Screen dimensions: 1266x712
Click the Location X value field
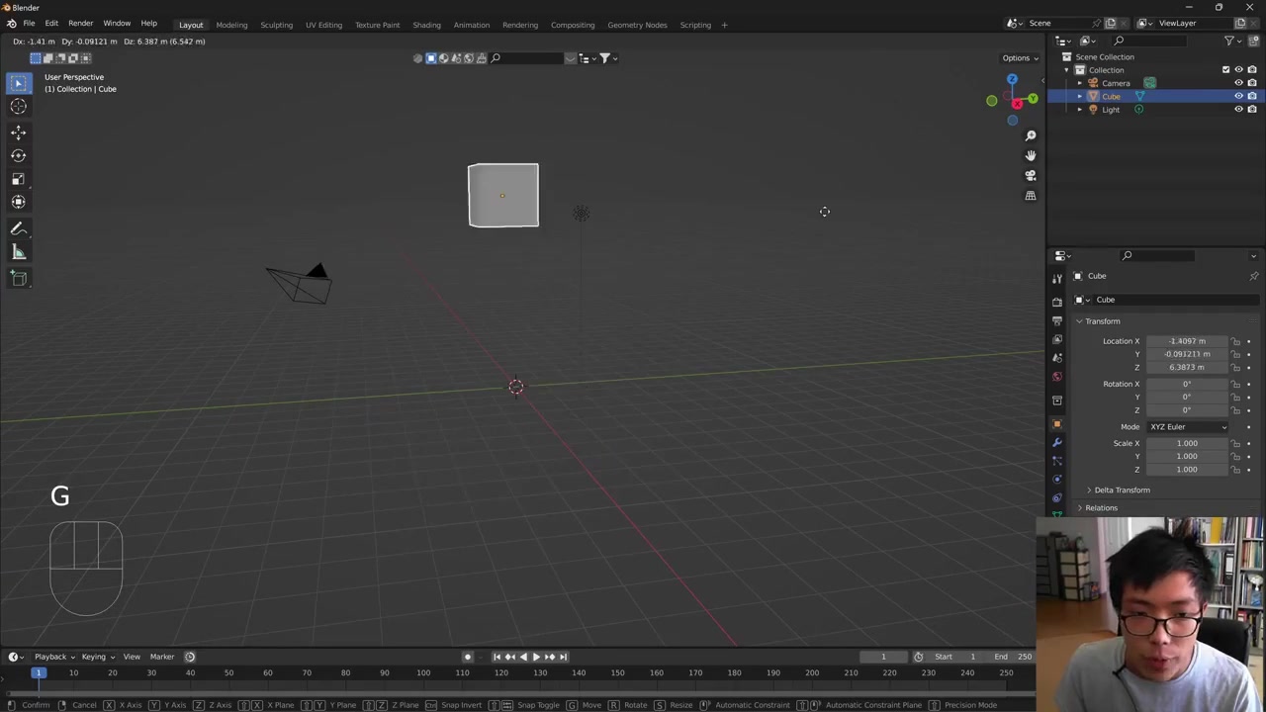click(1186, 341)
